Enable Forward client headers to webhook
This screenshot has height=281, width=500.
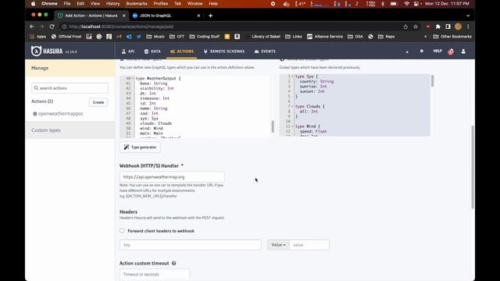(122, 230)
